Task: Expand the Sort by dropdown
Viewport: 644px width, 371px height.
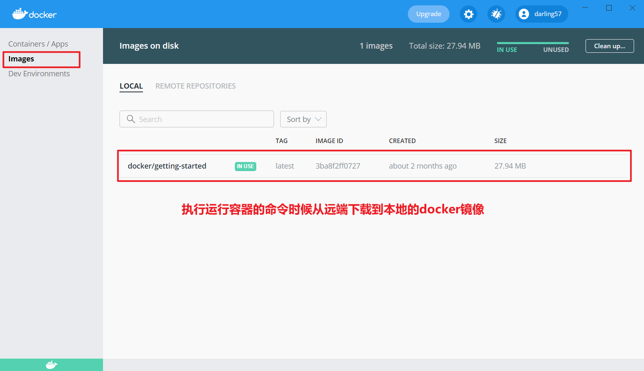Action: click(x=303, y=119)
